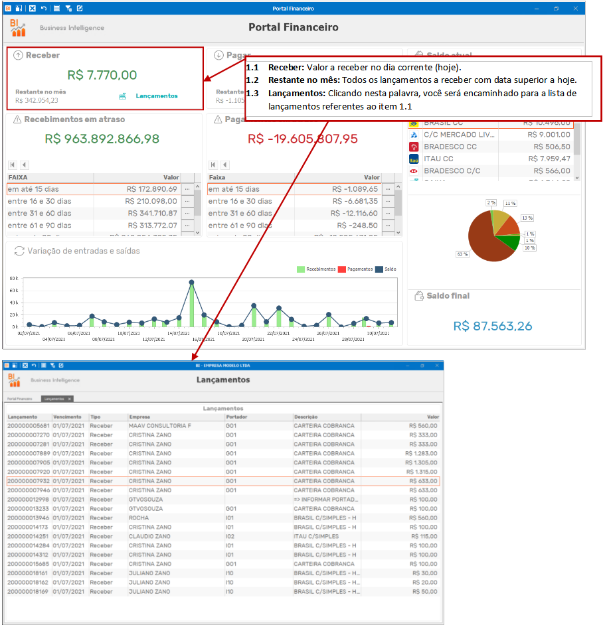The image size is (605, 627).
Task: Go to previous page in Recebimentos em atraso table
Action: point(25,165)
